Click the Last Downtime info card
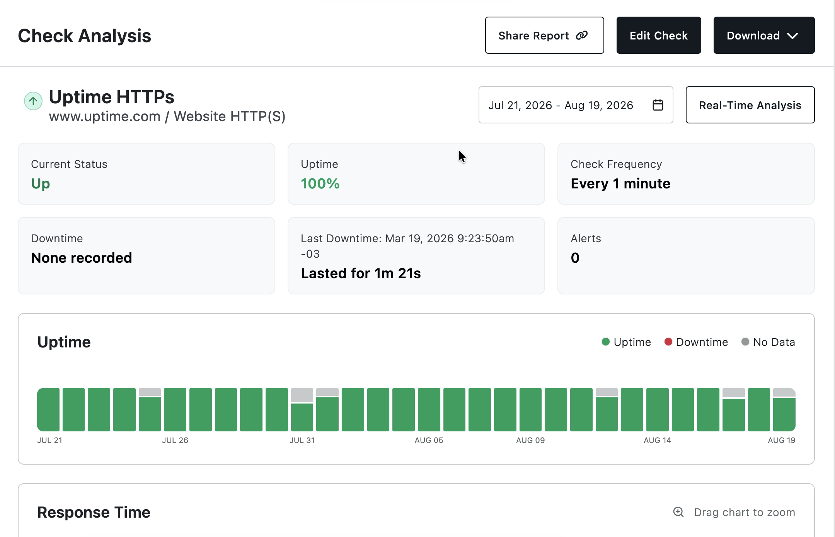835x537 pixels. pos(416,256)
